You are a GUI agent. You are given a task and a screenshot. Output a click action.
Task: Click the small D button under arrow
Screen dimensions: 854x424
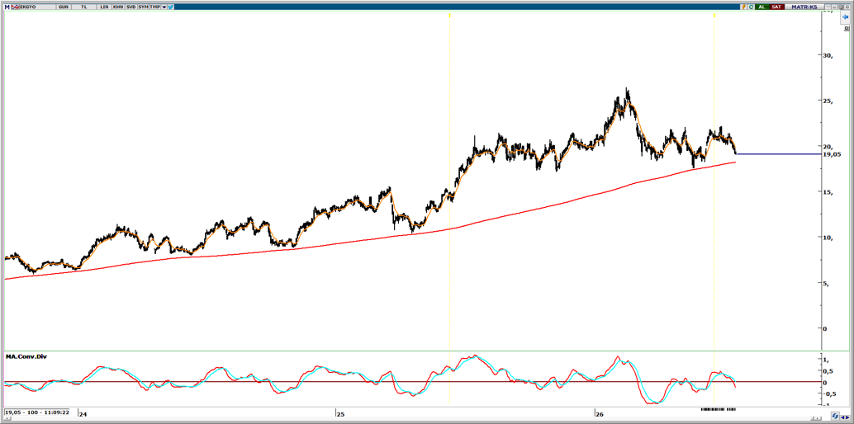point(847,28)
